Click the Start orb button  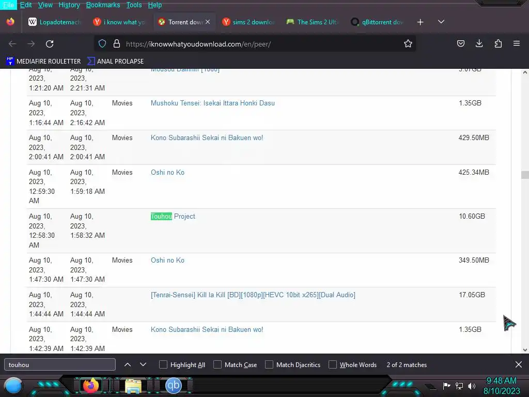point(13,386)
